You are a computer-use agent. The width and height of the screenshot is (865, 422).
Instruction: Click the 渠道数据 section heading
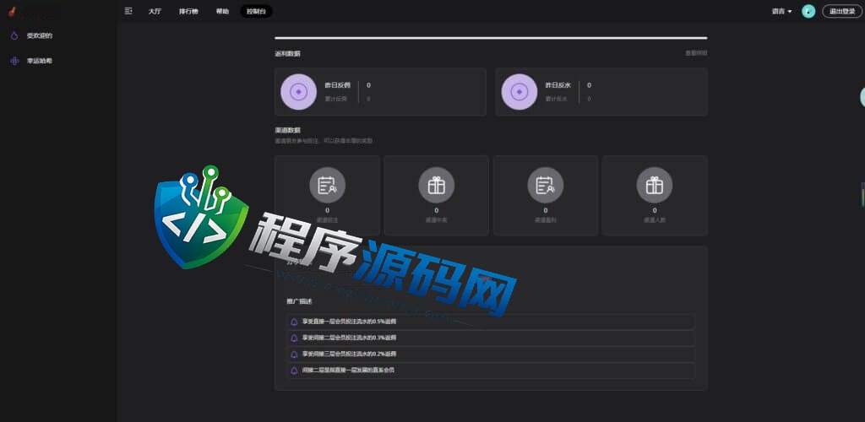click(x=288, y=131)
